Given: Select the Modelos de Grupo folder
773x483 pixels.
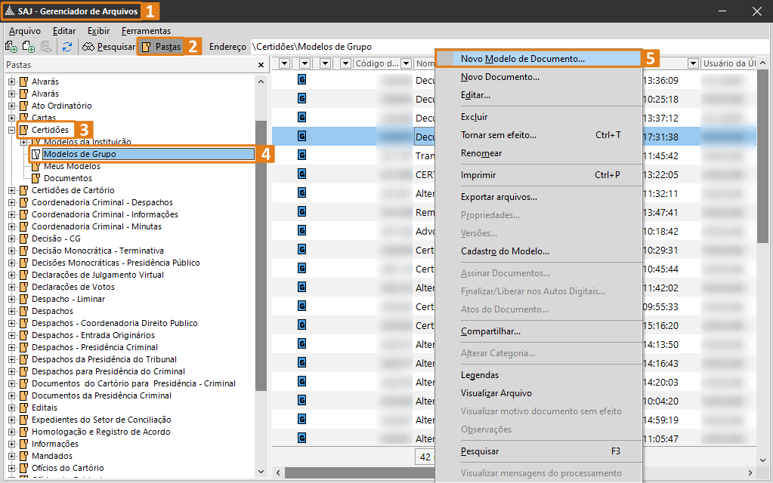Looking at the screenshot, I should [80, 154].
